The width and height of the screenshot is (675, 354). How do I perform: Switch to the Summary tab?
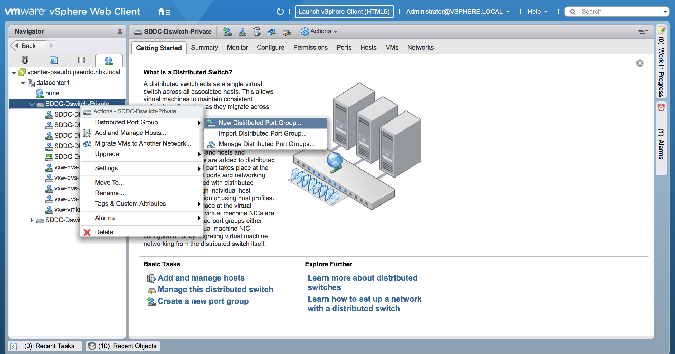click(x=205, y=48)
